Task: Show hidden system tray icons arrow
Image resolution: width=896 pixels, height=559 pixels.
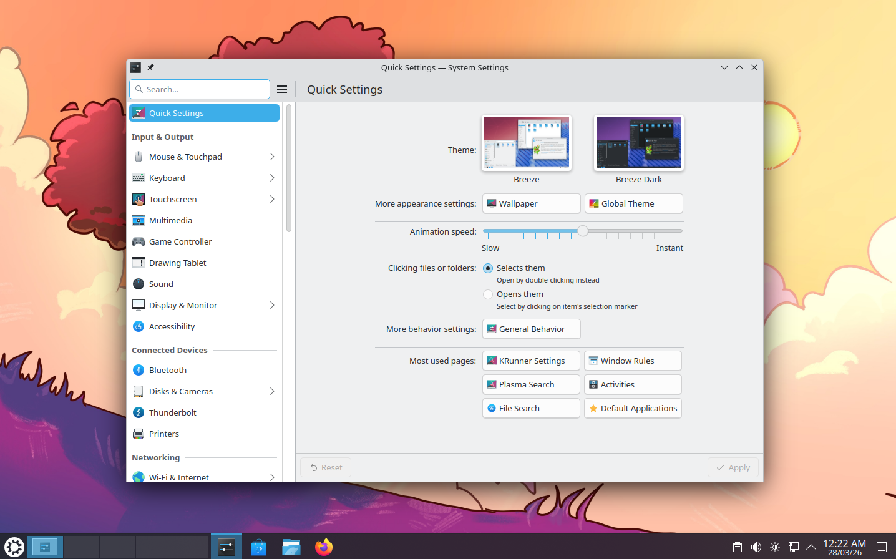Action: coord(811,547)
